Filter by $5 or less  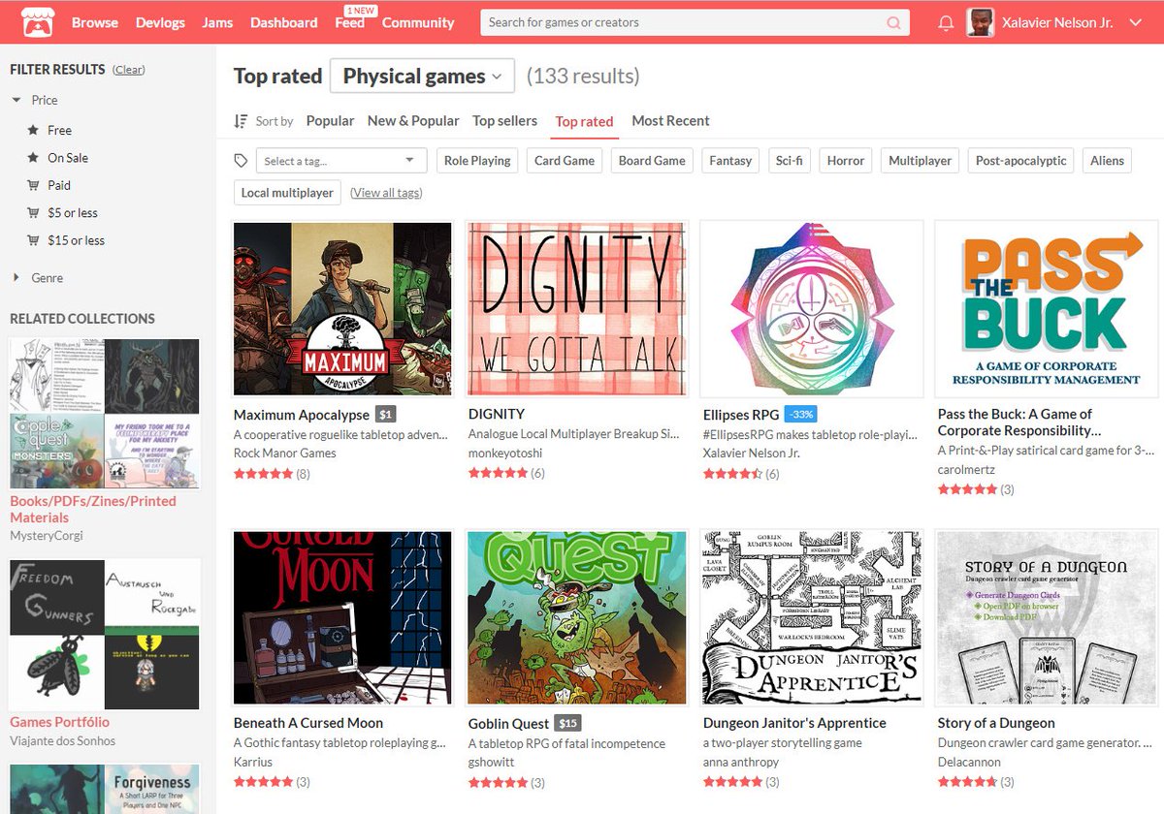tap(73, 212)
